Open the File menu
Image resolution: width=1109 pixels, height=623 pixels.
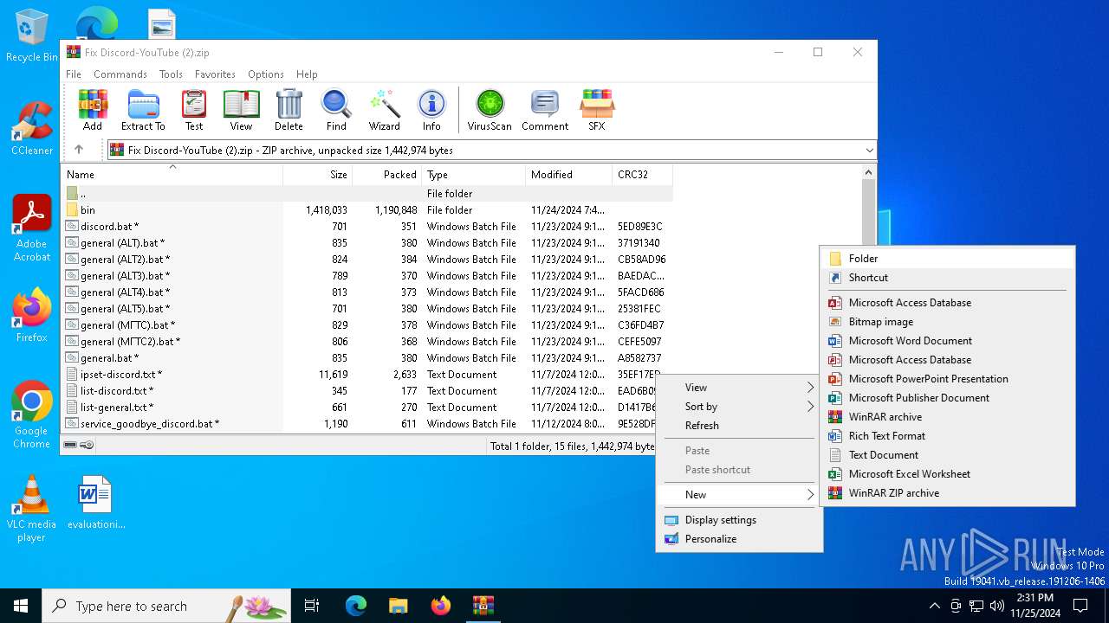point(74,74)
